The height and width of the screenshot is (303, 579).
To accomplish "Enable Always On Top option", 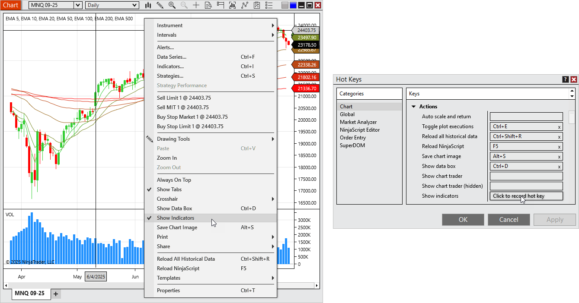I will (174, 180).
